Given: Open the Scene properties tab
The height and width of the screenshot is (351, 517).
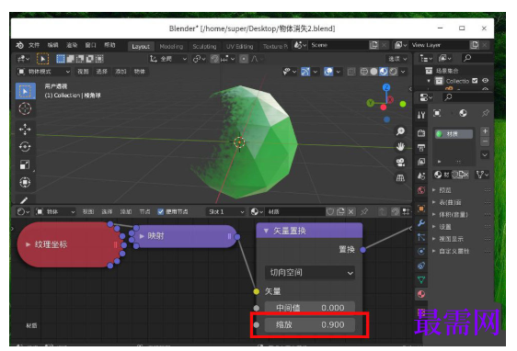Looking at the screenshot, I should [x=421, y=176].
